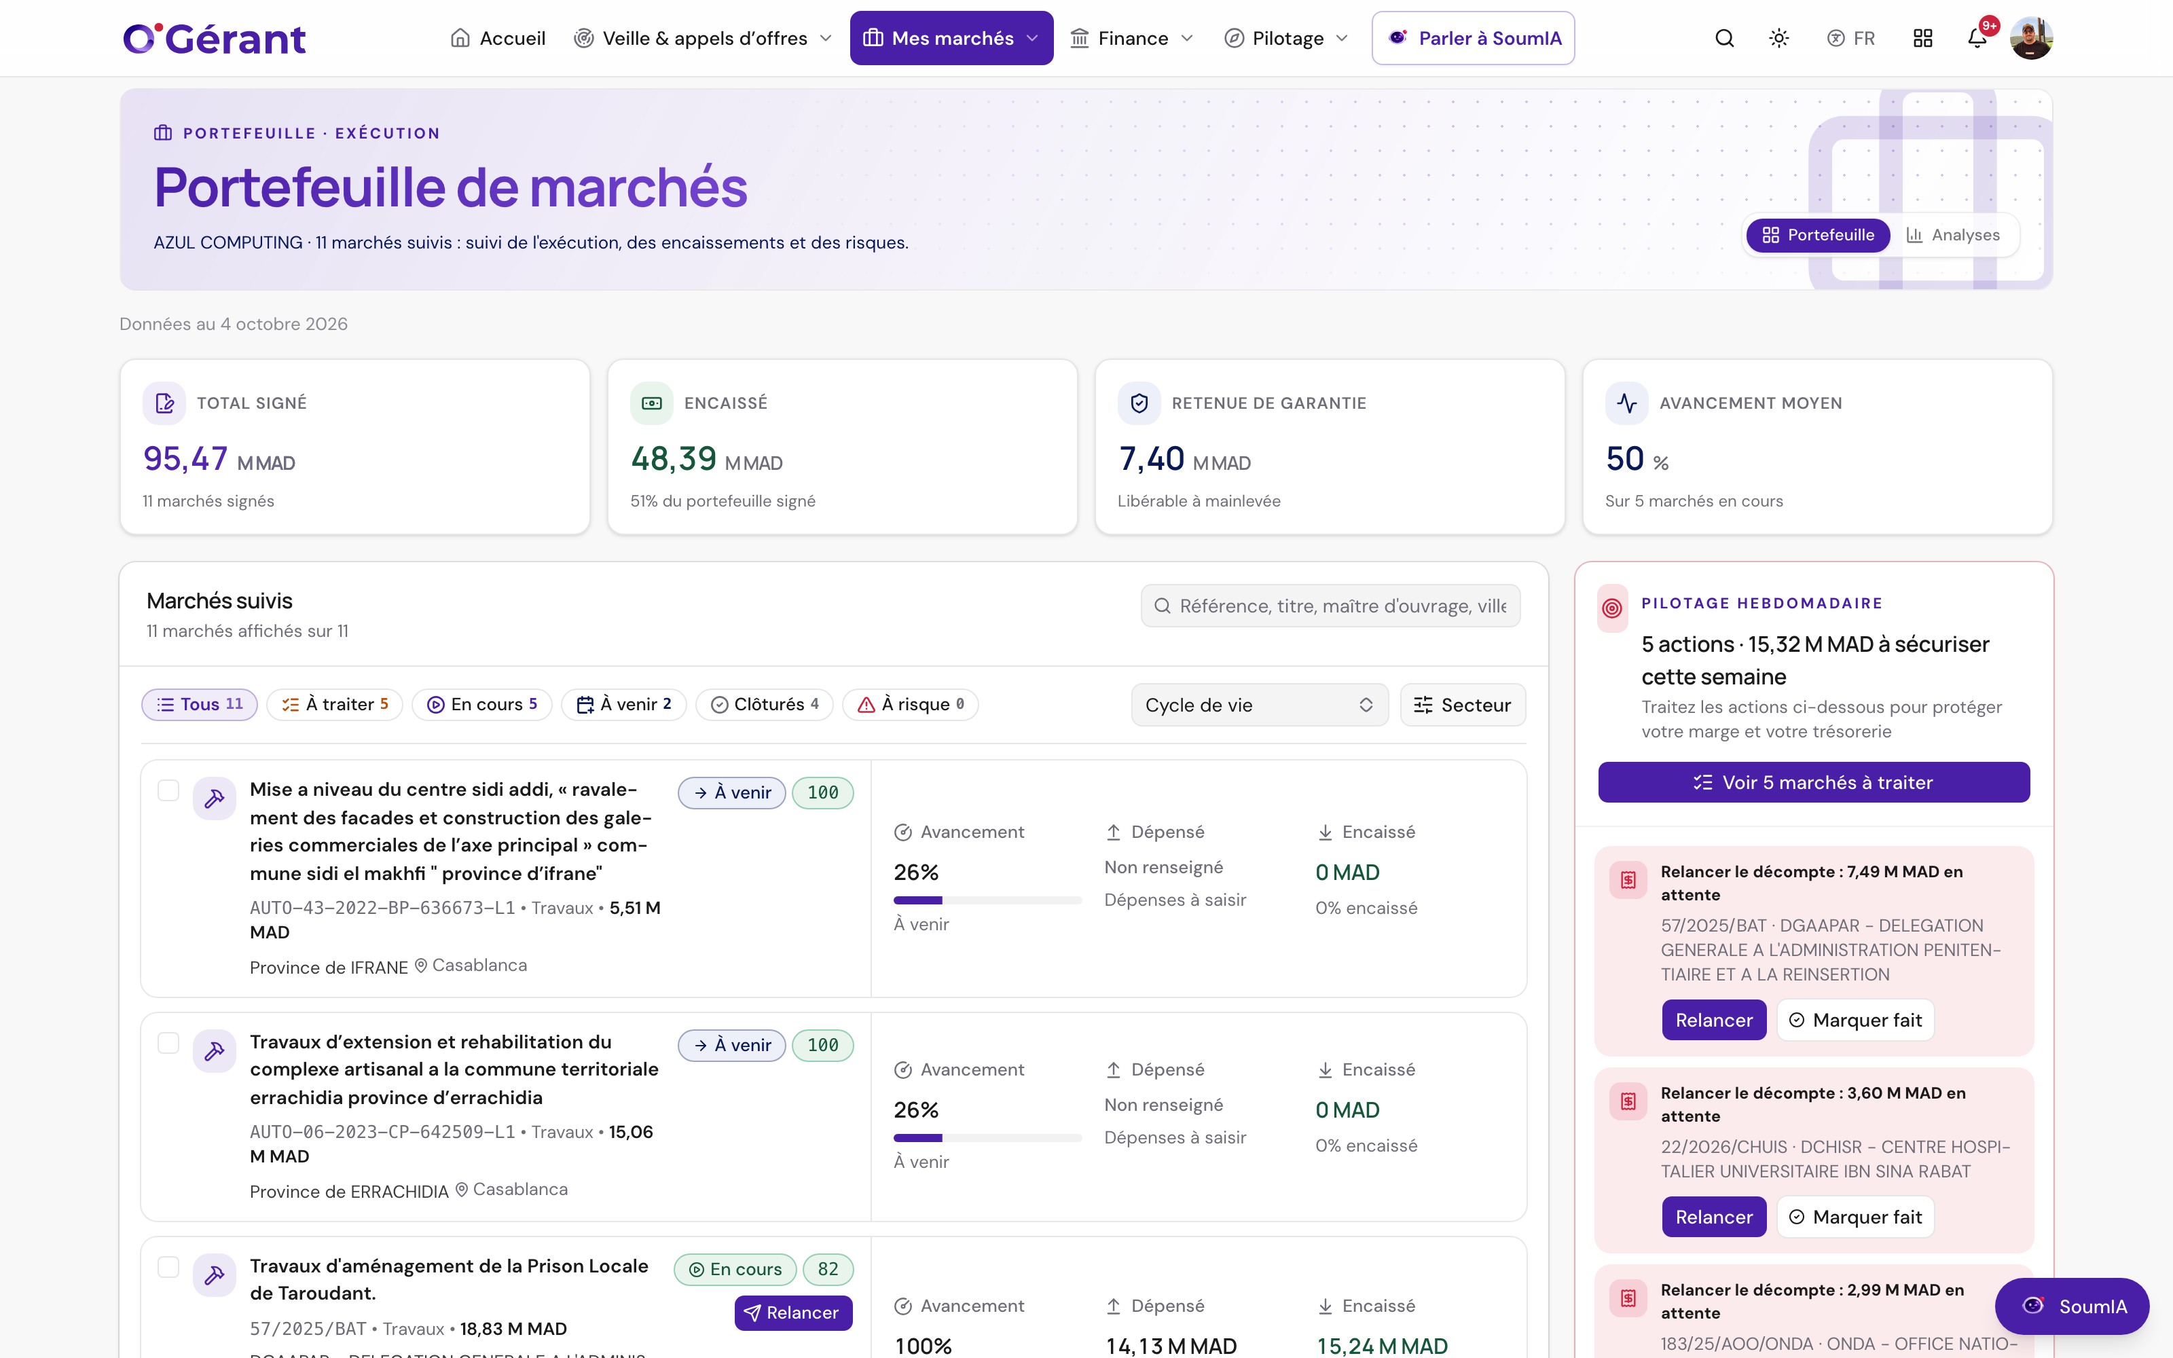The image size is (2173, 1358).
Task: Filter by Tous 11 tab
Action: (x=200, y=704)
